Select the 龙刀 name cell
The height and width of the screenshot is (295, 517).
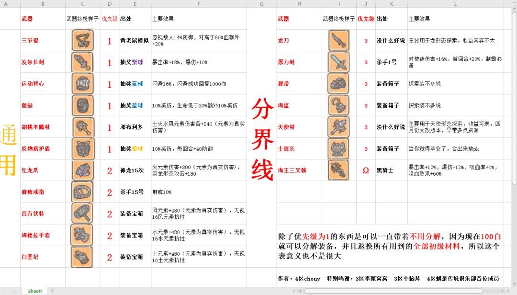pyautogui.click(x=299, y=40)
